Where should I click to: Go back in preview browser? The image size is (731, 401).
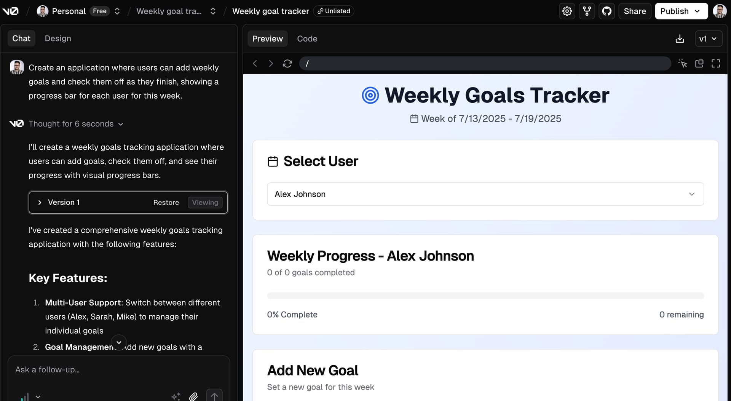coord(255,63)
